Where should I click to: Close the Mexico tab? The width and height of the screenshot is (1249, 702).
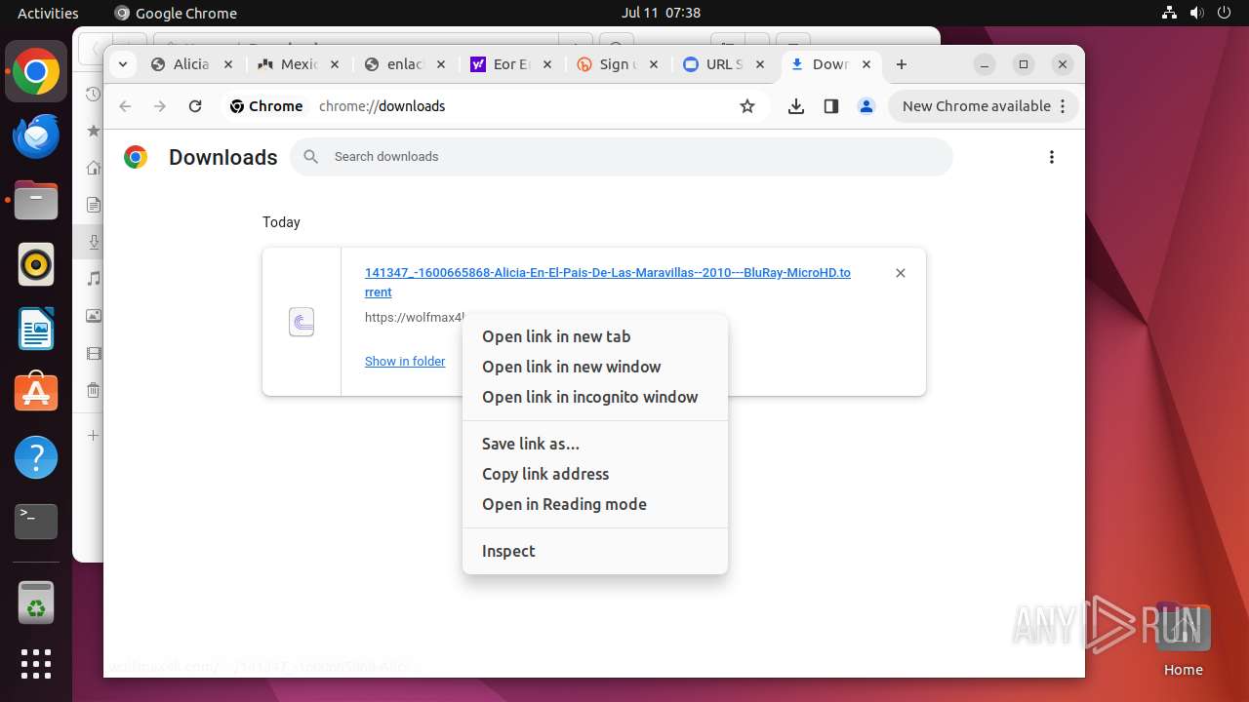click(x=335, y=64)
